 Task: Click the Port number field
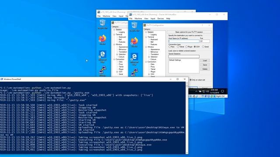205,41
